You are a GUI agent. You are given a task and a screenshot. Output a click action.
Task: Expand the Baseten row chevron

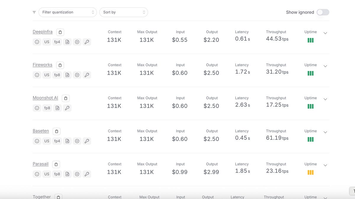tap(325, 132)
